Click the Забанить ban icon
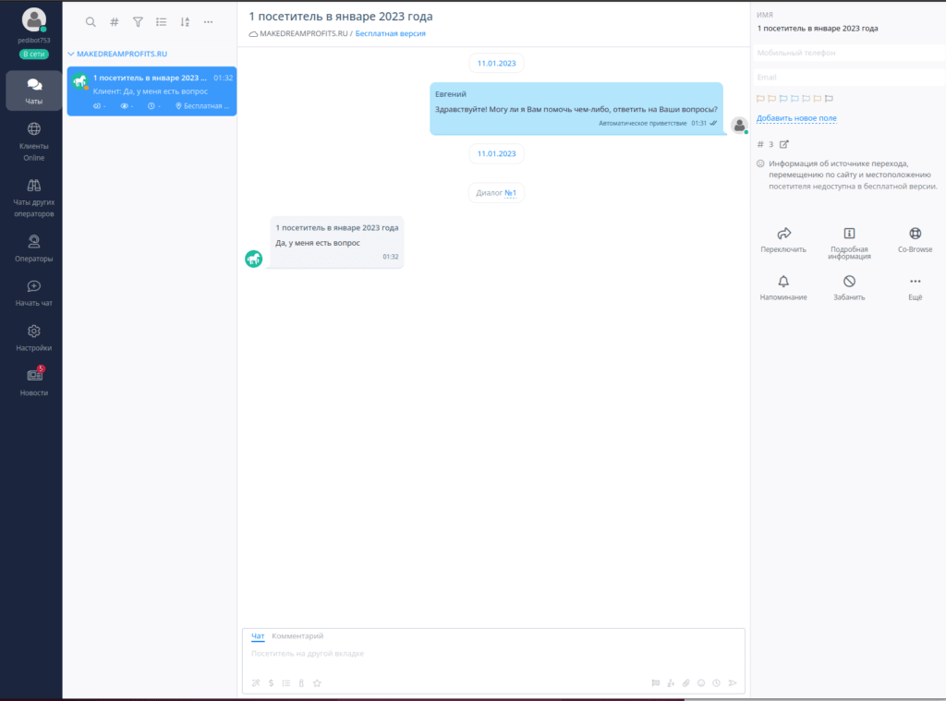Screen dimensions: 946x701 (x=848, y=282)
